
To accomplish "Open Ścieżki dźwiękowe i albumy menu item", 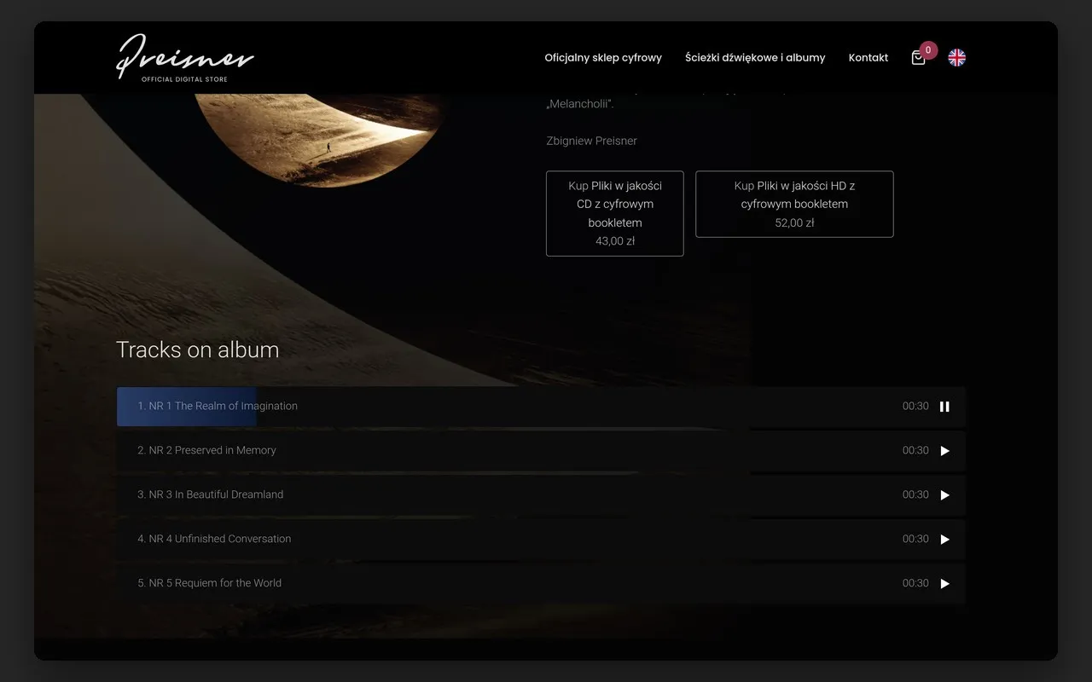I will [x=755, y=58].
